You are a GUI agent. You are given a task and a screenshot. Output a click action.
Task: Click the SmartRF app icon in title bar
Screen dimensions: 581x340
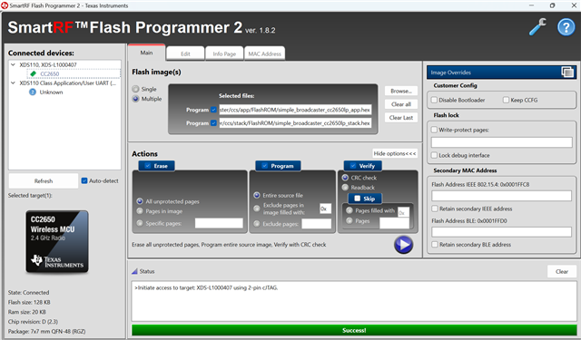5,5
